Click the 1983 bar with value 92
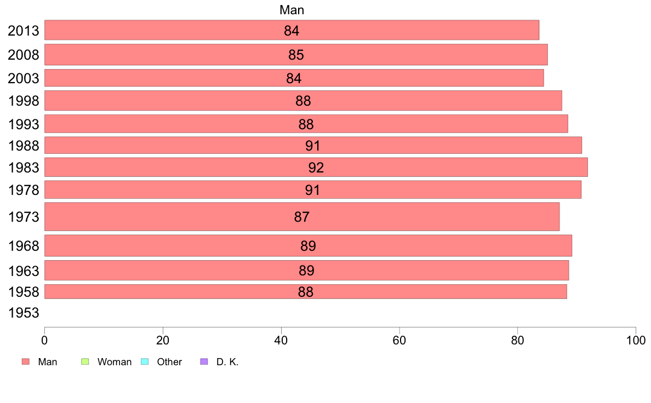The image size is (651, 403). click(x=316, y=167)
